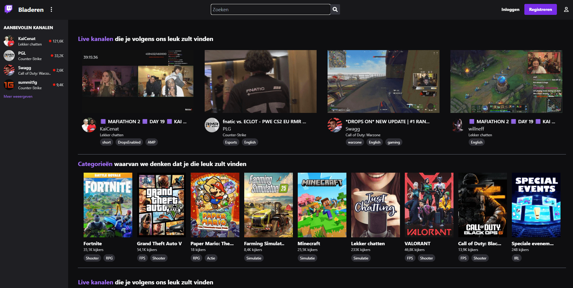Click English tag under PLG stream
The image size is (573, 288).
(250, 142)
